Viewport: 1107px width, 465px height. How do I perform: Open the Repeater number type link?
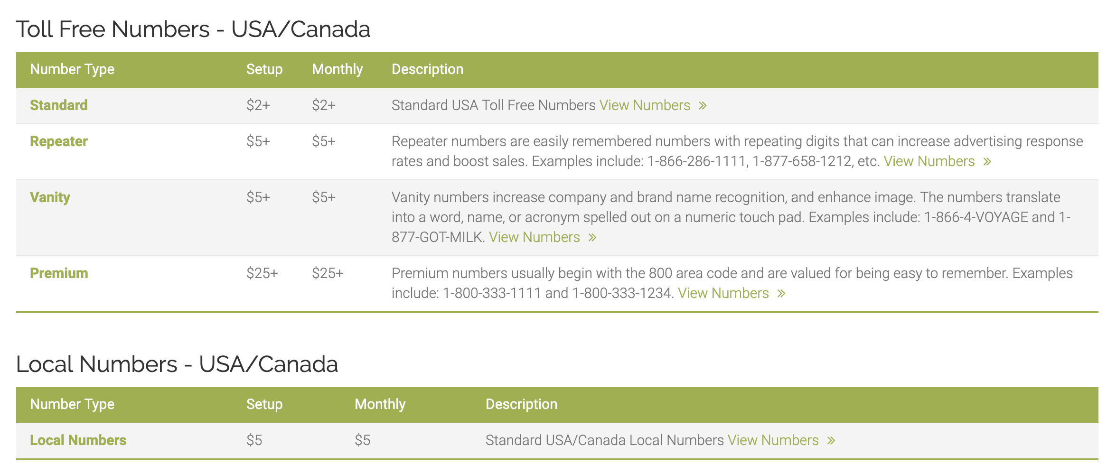click(x=59, y=141)
